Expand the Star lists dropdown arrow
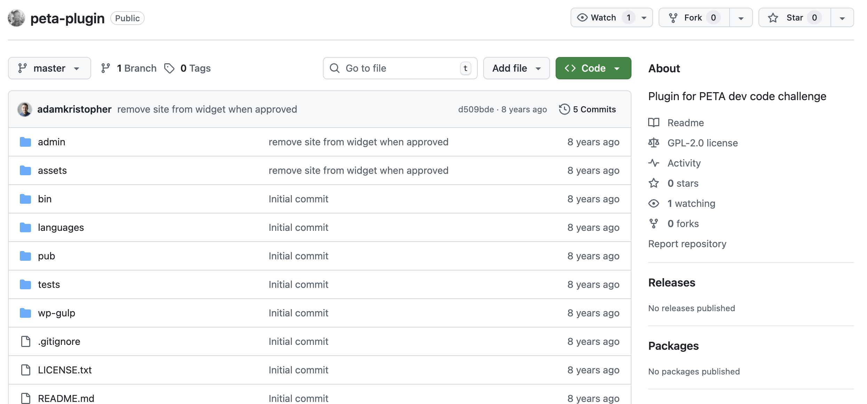 point(842,18)
